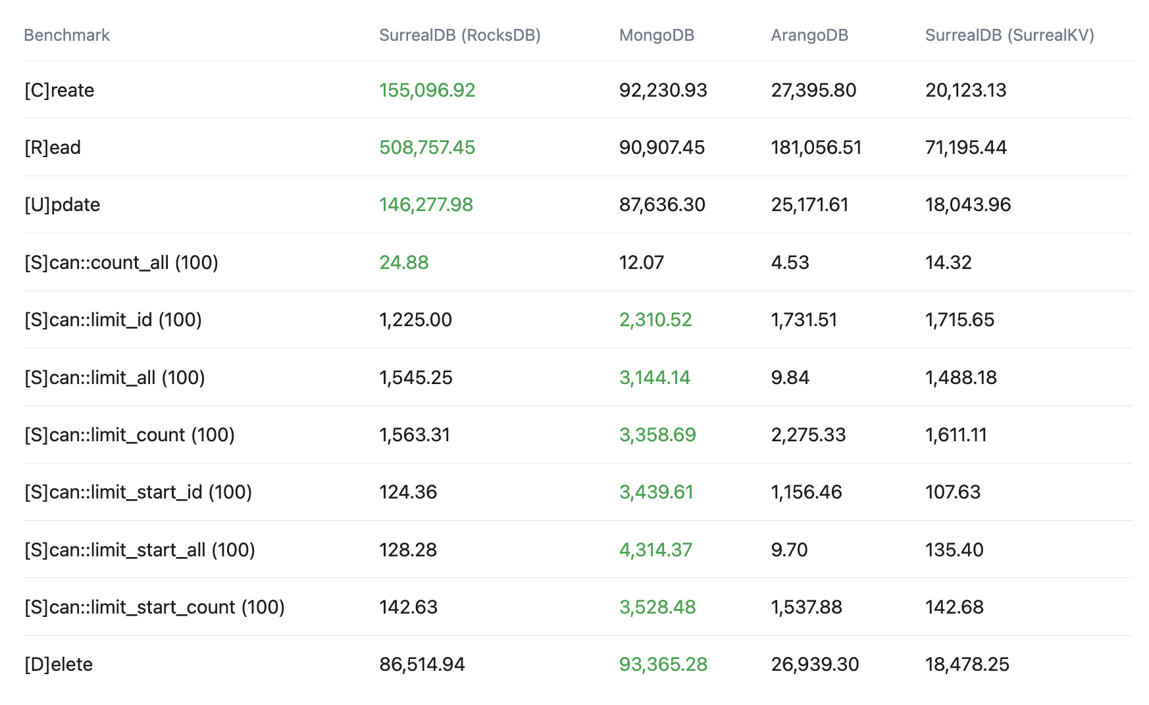Click the green value 3,439.61

click(656, 492)
